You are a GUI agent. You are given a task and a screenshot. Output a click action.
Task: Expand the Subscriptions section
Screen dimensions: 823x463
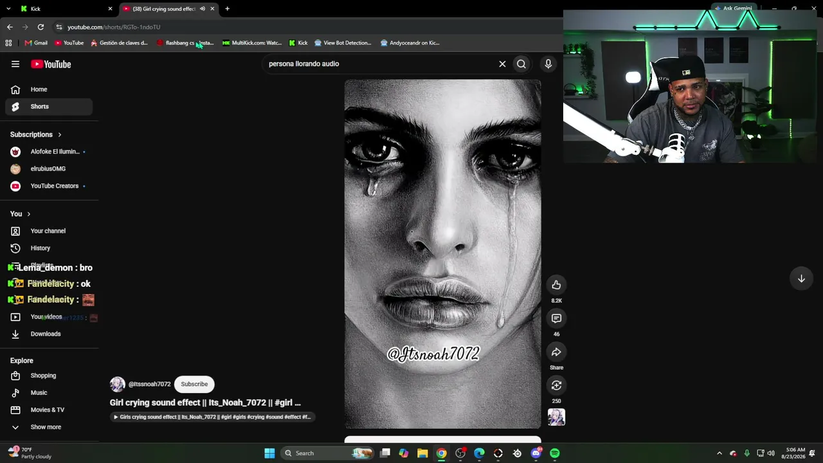pyautogui.click(x=36, y=134)
